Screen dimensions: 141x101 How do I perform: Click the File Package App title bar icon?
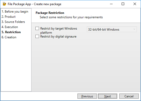(x=4, y=4)
